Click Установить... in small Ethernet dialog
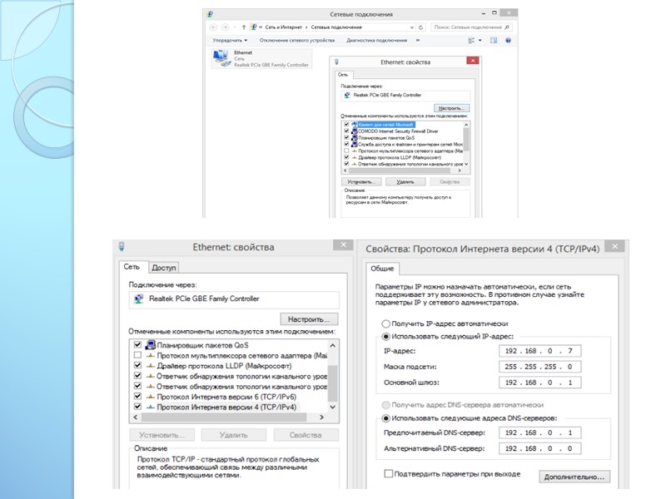 (x=361, y=181)
